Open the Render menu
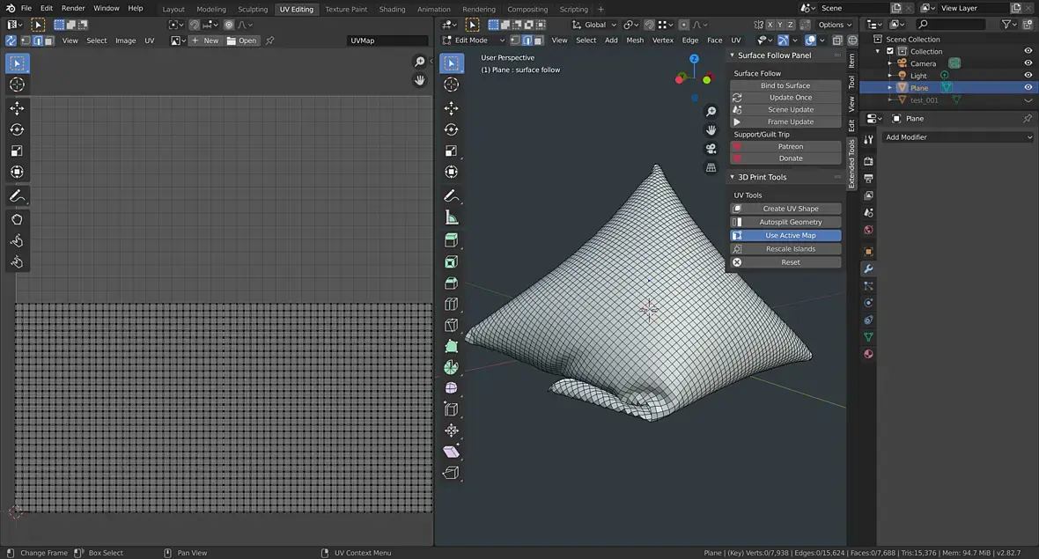Viewport: 1039px width, 559px height. click(73, 8)
